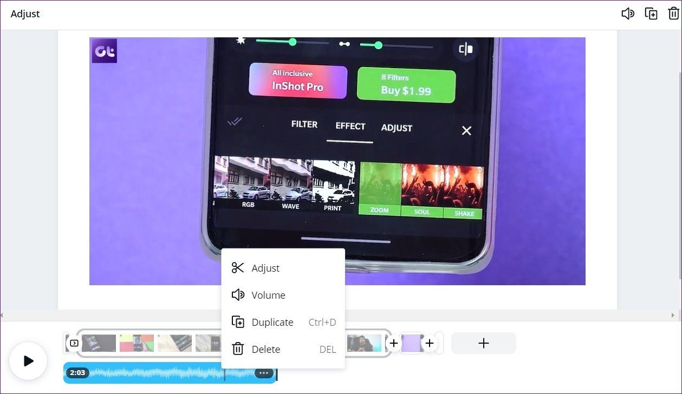
Task: Click the small video icon at timeline start
Action: tap(74, 343)
